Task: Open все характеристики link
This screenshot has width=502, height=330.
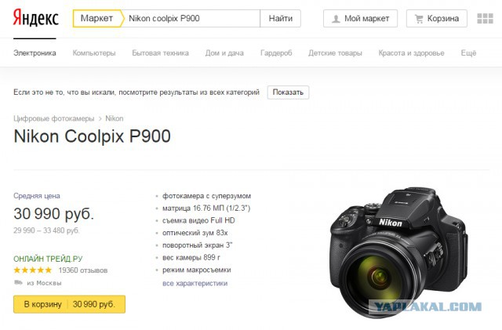Action: tap(195, 283)
